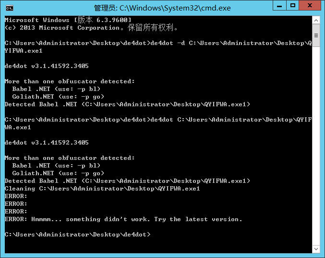Click the "Microsoft Windows [版本 6.3.9600]" line
325x258 pixels.
tap(68, 20)
